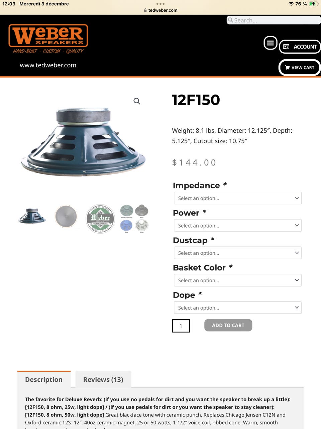The height and width of the screenshot is (429, 321).
Task: Select the Description tab
Action: 44,379
